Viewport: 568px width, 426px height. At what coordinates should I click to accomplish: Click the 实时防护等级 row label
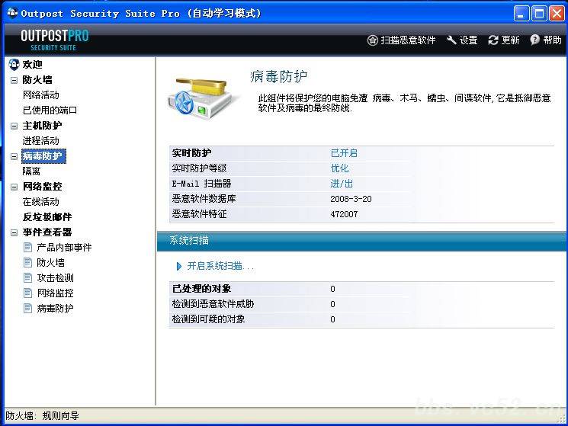pos(199,168)
